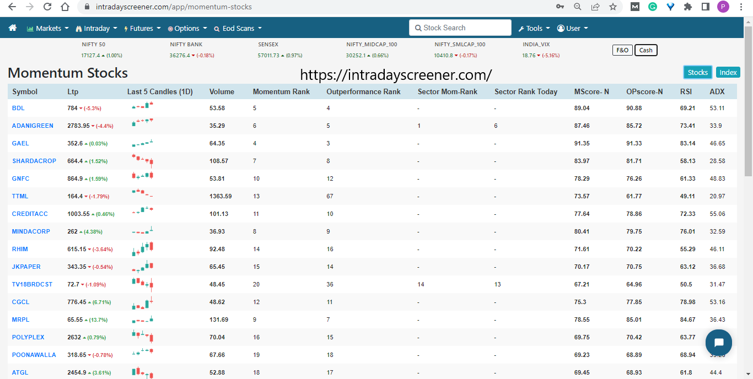Expand the Options dropdown menu
Screen dimensions: 753x379
(x=187, y=28)
